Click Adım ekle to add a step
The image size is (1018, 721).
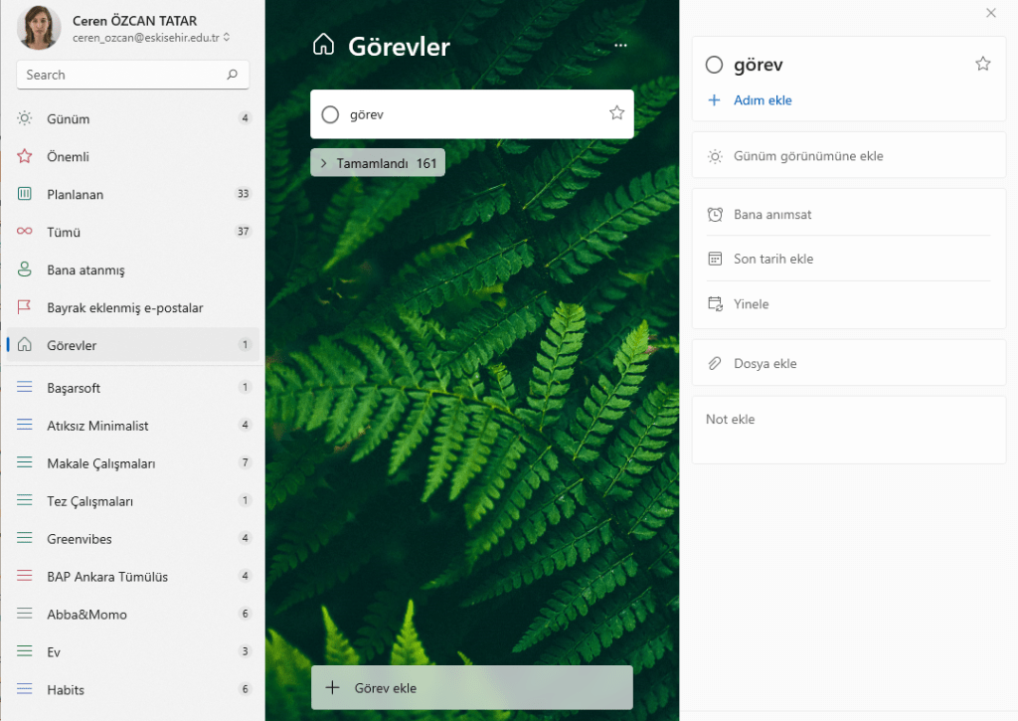coord(762,100)
